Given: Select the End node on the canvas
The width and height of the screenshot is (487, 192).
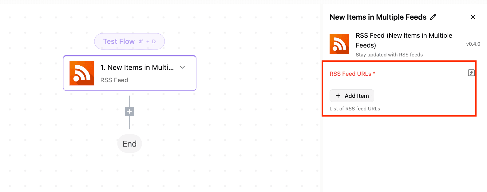Looking at the screenshot, I should (x=129, y=144).
